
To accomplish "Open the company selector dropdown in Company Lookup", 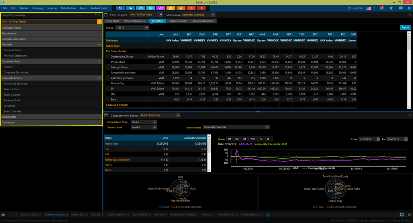I will [x=100, y=22].
